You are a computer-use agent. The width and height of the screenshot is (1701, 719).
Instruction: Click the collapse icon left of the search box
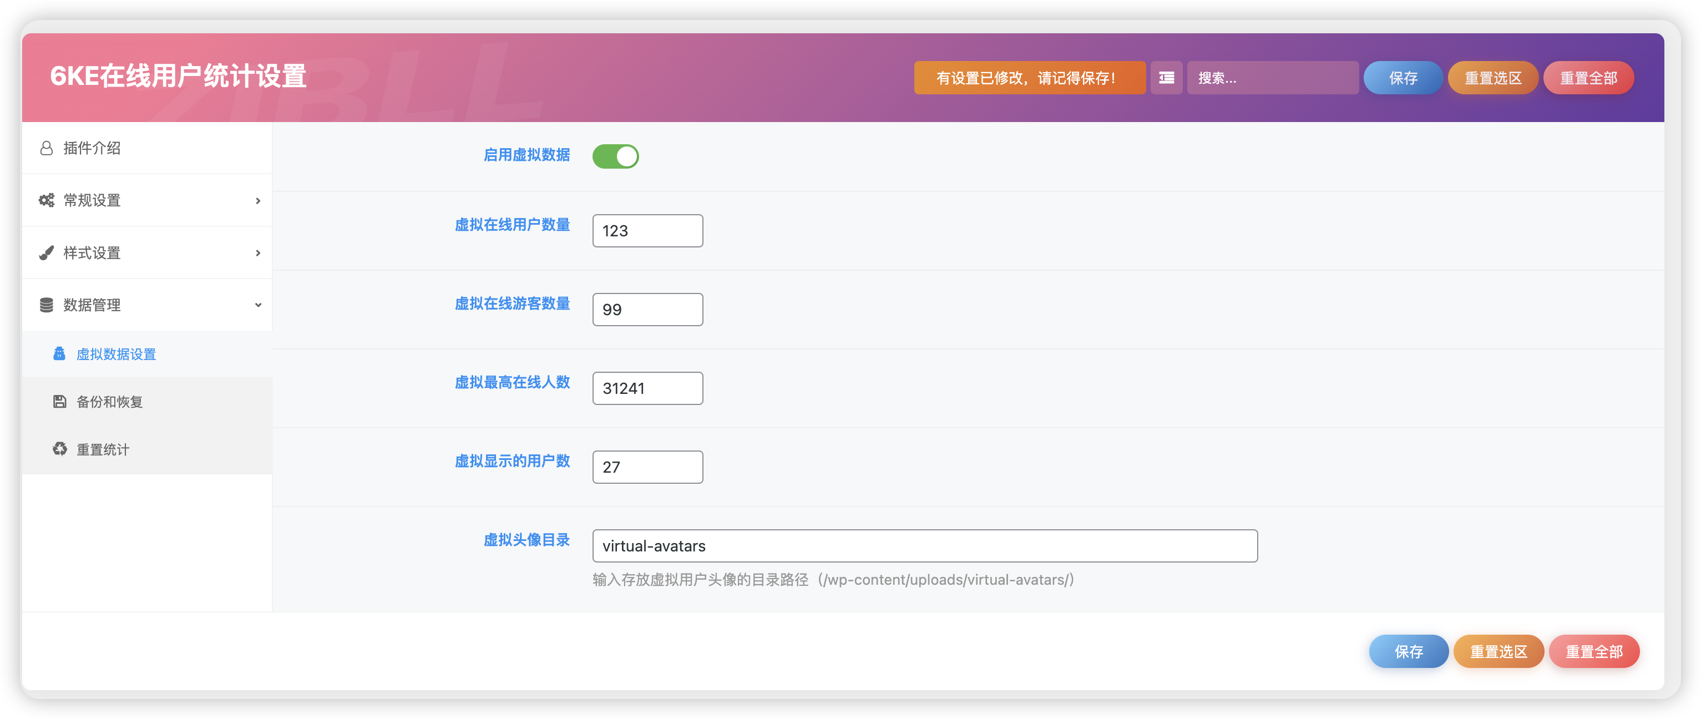coord(1166,77)
